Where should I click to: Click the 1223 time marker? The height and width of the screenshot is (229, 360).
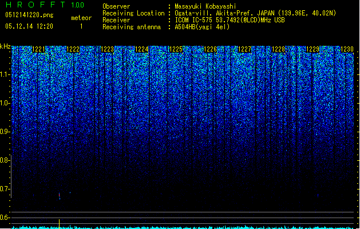[x=107, y=49]
